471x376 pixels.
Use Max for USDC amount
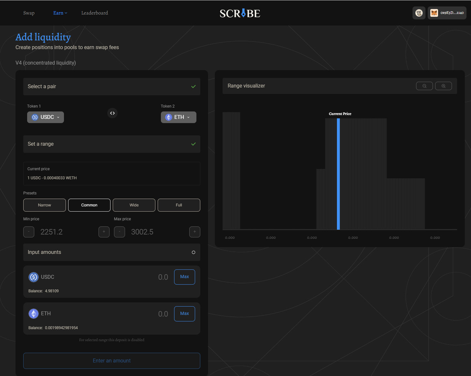tap(184, 277)
